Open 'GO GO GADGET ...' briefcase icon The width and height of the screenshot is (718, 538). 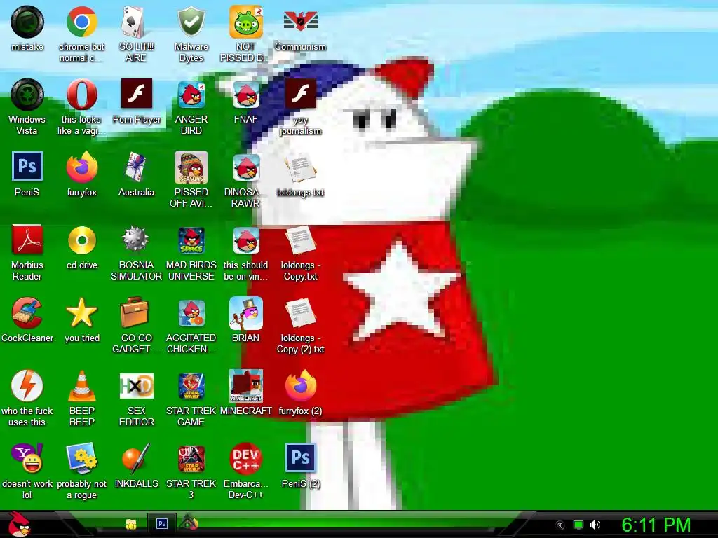[x=135, y=312]
